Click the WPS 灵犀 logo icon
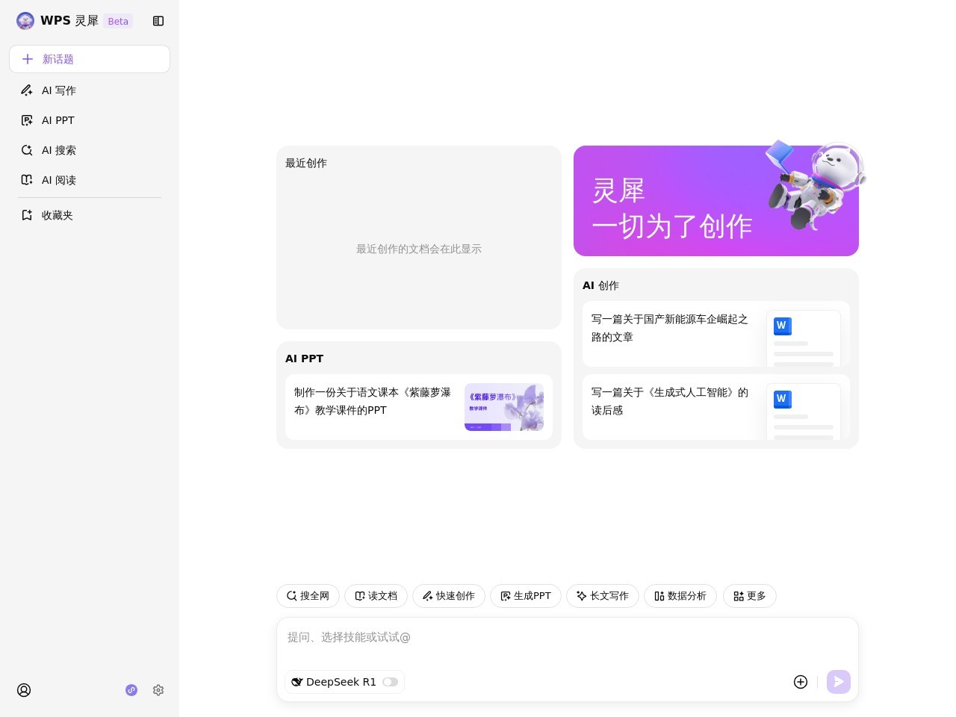This screenshot has width=956, height=717. 25,21
